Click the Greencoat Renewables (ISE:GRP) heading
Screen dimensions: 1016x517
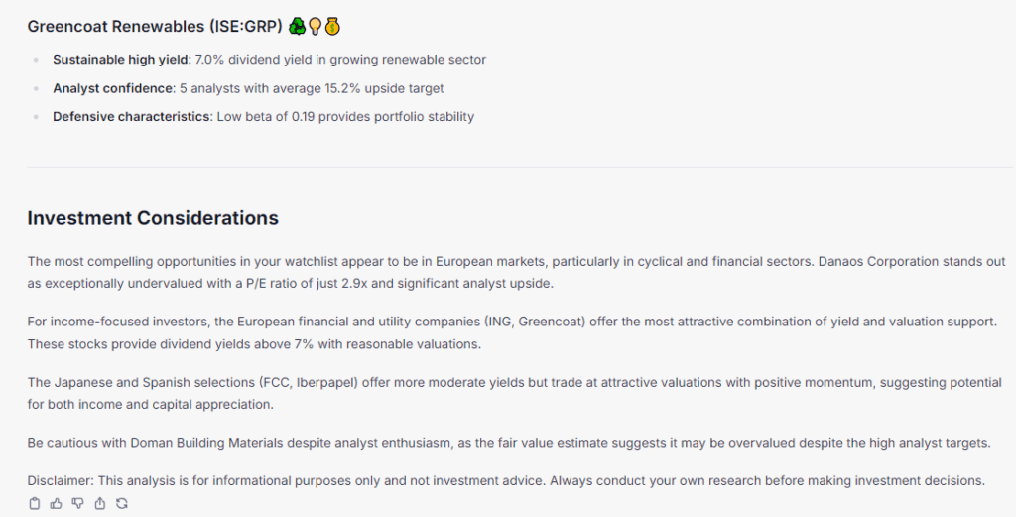pyautogui.click(x=155, y=27)
